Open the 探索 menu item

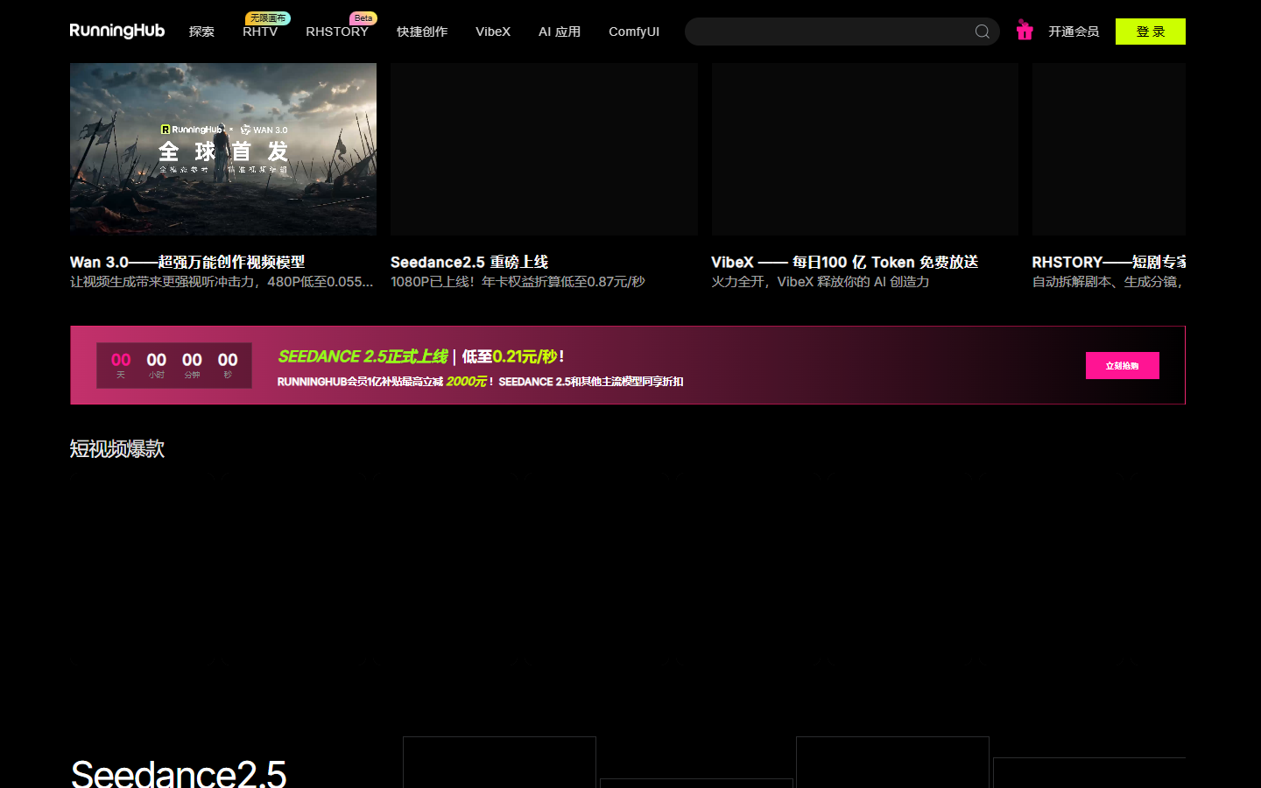tap(201, 32)
